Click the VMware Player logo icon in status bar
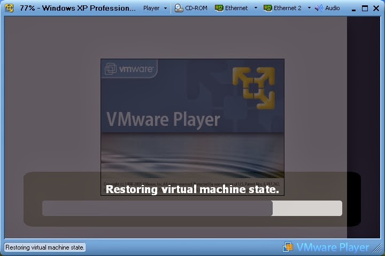 (288, 247)
